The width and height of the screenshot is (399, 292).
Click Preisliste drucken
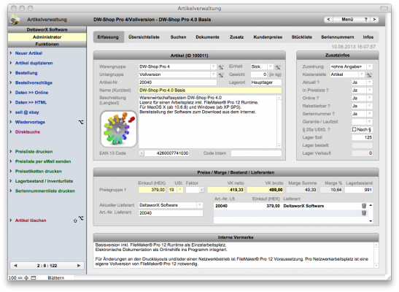[34, 152]
